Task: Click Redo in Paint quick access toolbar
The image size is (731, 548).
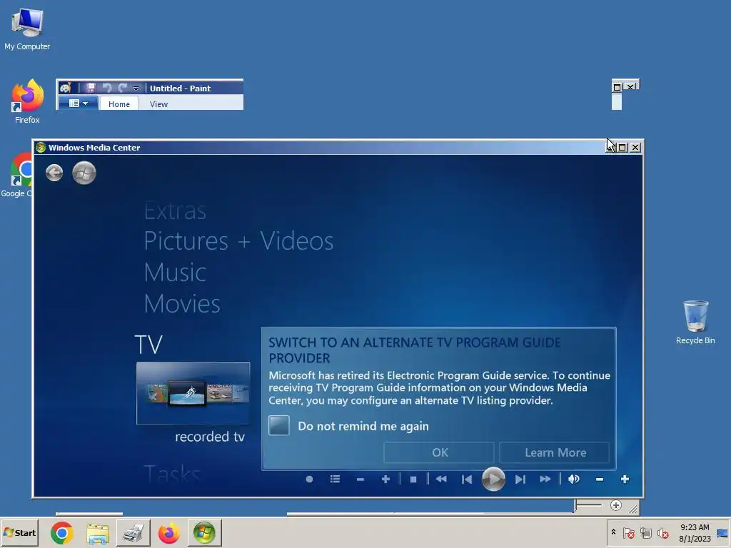Action: coord(123,88)
